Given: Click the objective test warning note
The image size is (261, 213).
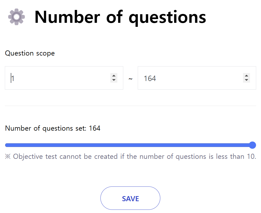Looking at the screenshot, I should (x=130, y=156).
